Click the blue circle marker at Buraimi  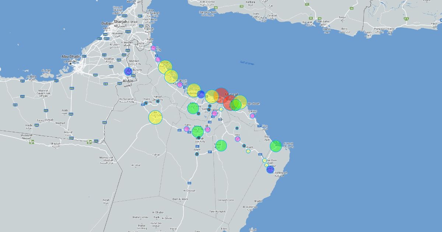tap(128, 71)
